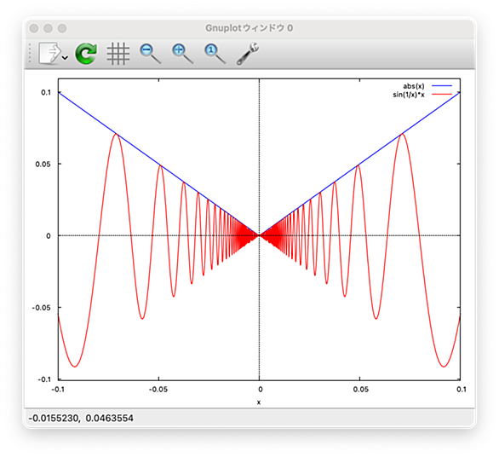Click the window title Gnuplot ウィンドウ 0
This screenshot has width=499, height=457.
[x=249, y=28]
